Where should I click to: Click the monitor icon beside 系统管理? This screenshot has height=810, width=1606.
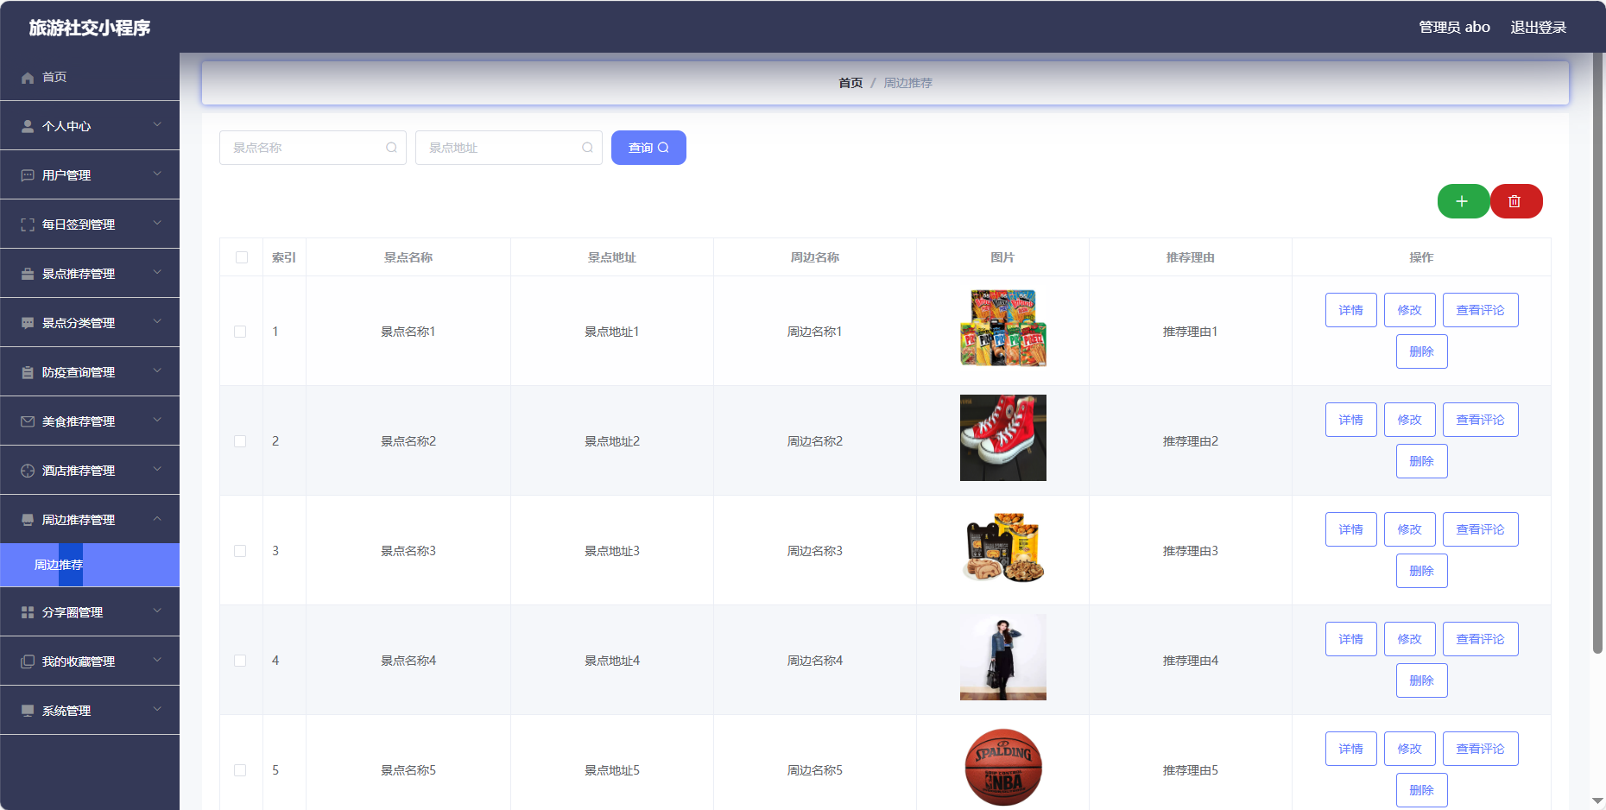point(28,712)
